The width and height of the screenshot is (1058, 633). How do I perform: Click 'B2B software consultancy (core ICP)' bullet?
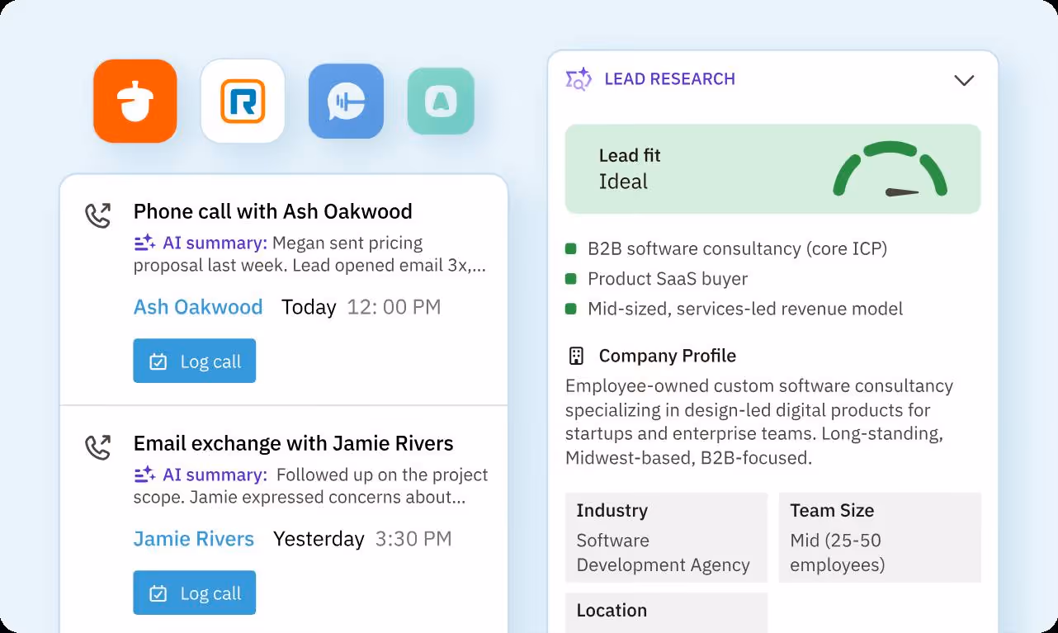[726, 248]
